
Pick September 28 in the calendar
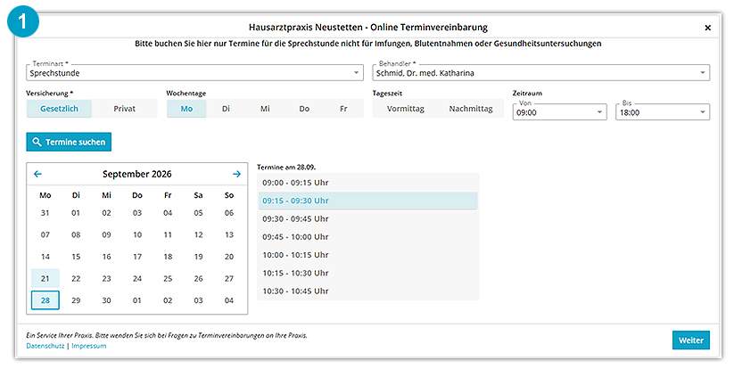pos(45,300)
